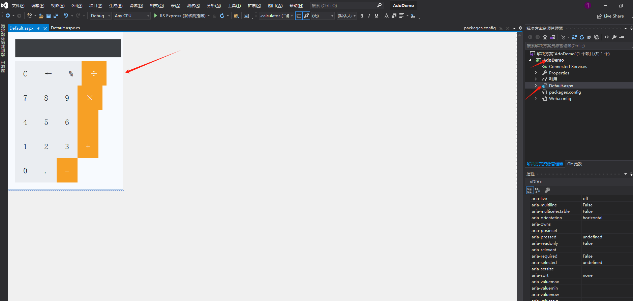633x301 pixels.
Task: Collapse the AdoDemo project node
Action: click(530, 60)
